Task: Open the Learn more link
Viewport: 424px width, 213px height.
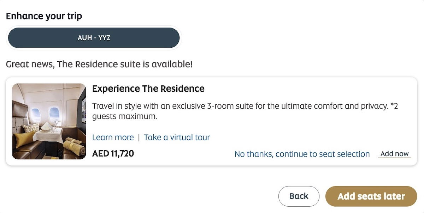Action: tap(113, 137)
